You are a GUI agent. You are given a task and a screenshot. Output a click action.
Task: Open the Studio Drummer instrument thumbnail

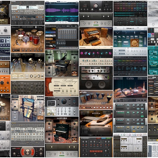[28, 39]
